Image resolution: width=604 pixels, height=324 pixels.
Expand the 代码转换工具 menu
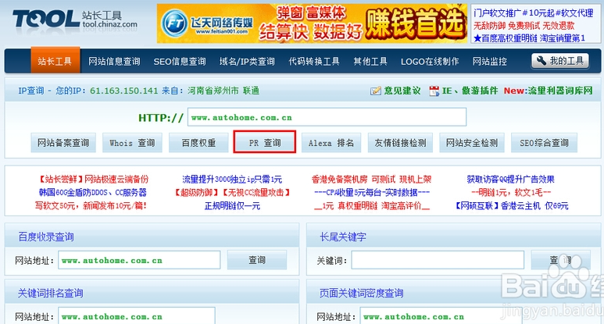(314, 62)
